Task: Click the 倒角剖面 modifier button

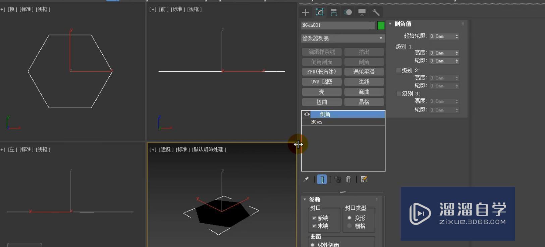Action: point(322,62)
